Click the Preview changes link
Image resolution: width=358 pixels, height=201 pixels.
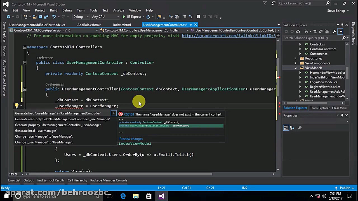[x=131, y=139]
